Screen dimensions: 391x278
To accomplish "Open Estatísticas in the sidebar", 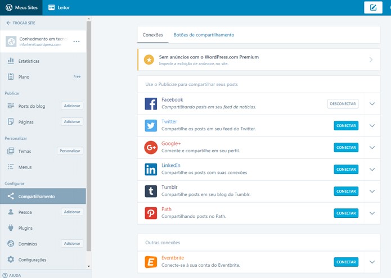I will 43,61.
